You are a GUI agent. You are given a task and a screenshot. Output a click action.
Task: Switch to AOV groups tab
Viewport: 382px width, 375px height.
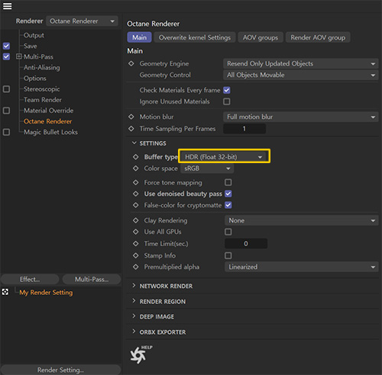pyautogui.click(x=261, y=37)
